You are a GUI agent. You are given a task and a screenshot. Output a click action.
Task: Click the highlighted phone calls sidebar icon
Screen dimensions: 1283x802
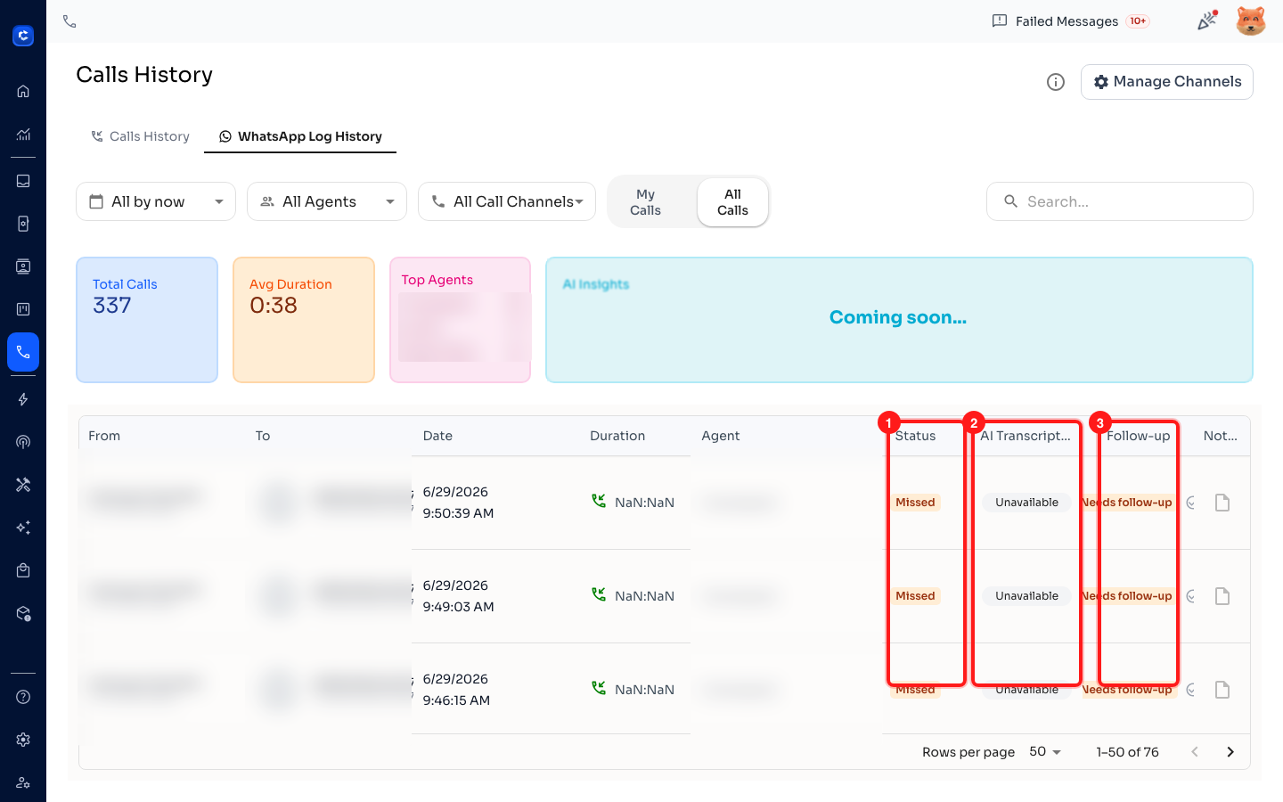23,352
